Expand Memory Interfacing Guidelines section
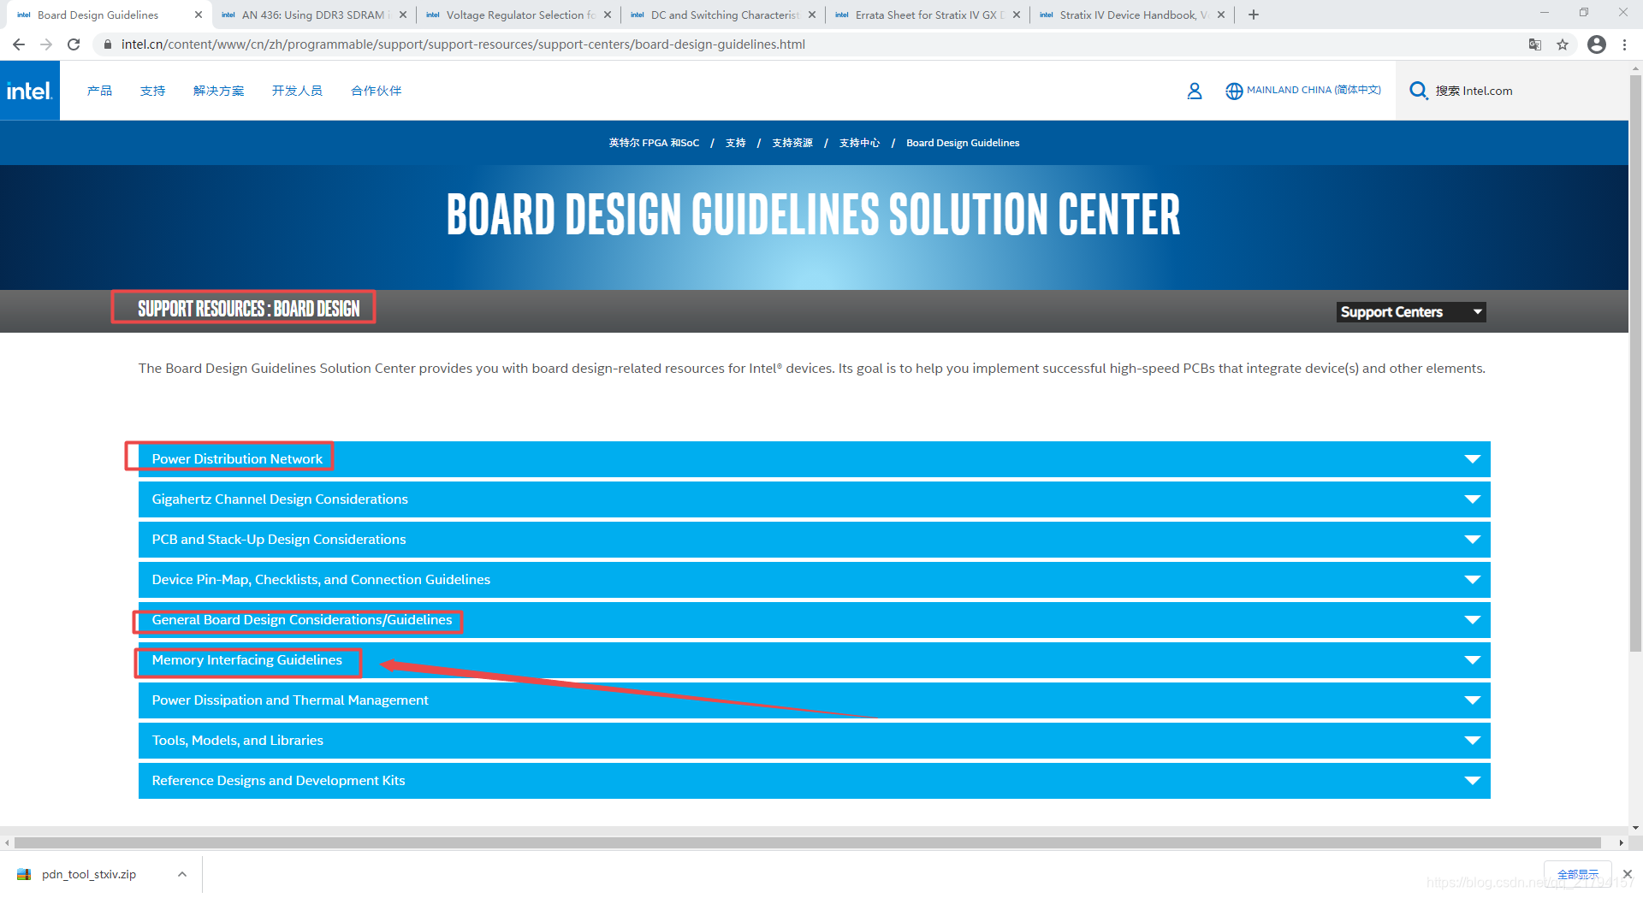1643x898 pixels. click(815, 660)
